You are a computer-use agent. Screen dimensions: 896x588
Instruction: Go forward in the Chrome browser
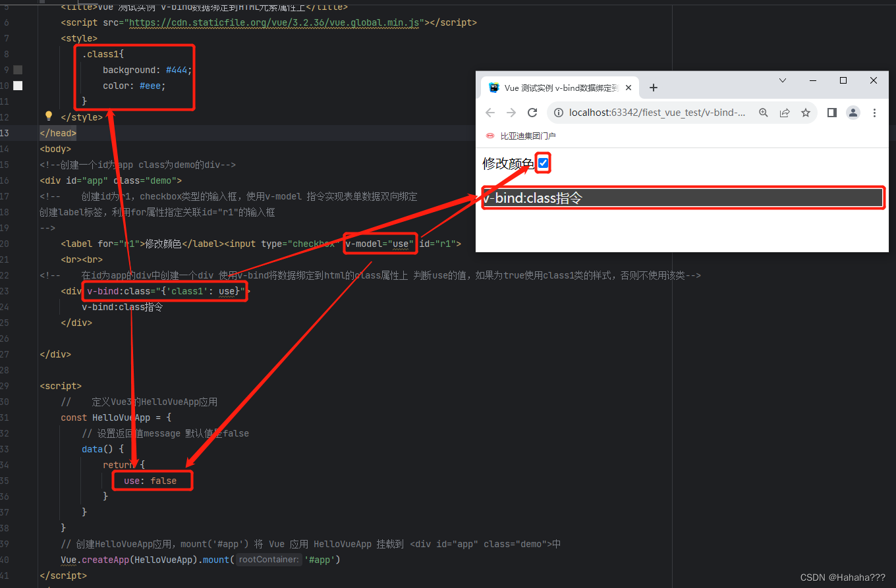coord(511,113)
